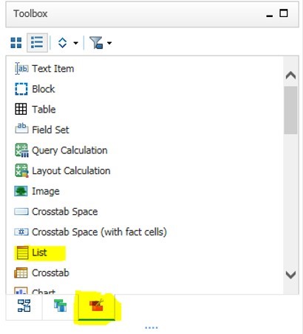Select Crosstab Space (with fact cells)
The width and height of the screenshot is (303, 334).
[x=90, y=232]
